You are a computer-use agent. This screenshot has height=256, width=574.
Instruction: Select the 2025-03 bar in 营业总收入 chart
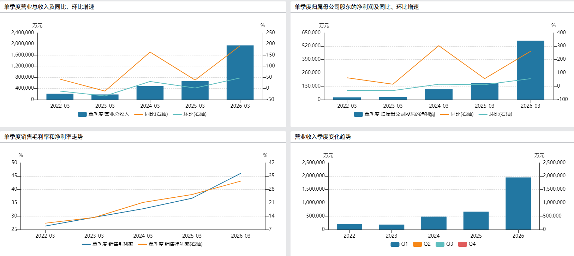point(195,90)
